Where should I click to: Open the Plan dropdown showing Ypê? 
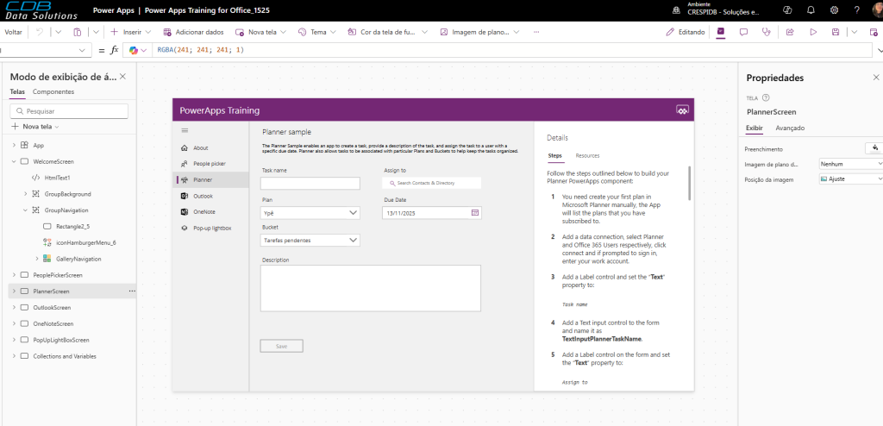[x=310, y=212]
